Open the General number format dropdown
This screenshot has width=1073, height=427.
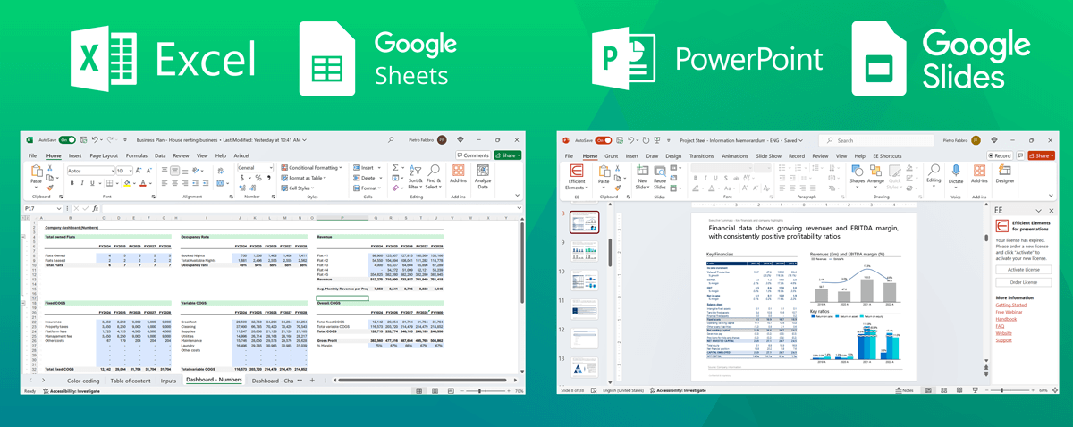coord(256,168)
